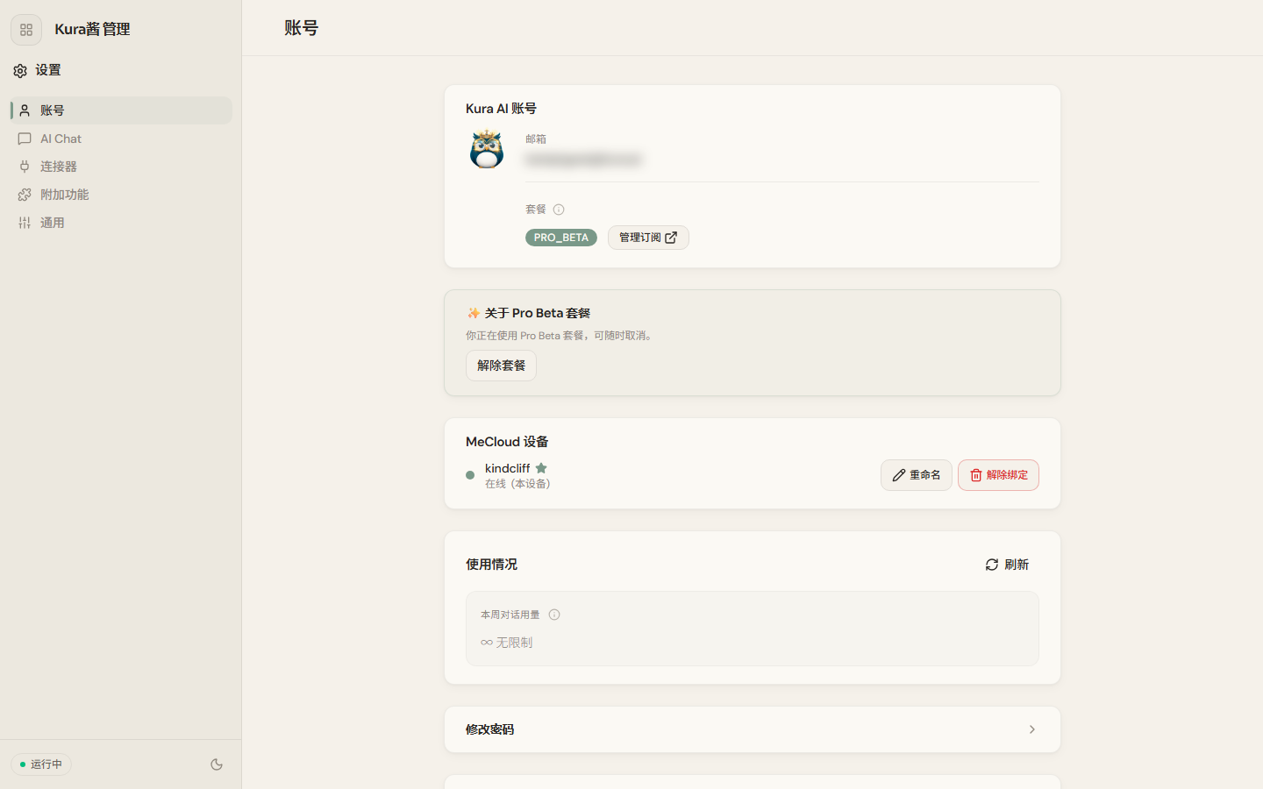
Task: Go to 连接器 settings
Action: 121,167
